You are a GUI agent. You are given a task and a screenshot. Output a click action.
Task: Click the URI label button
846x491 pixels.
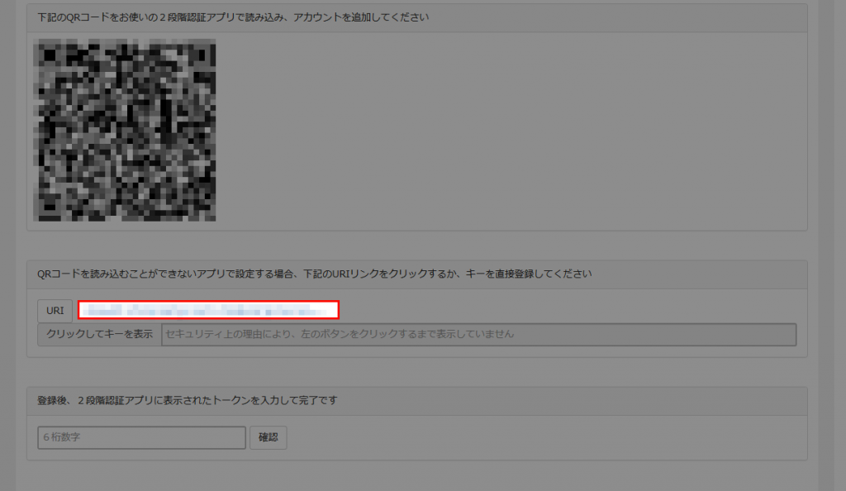click(55, 311)
